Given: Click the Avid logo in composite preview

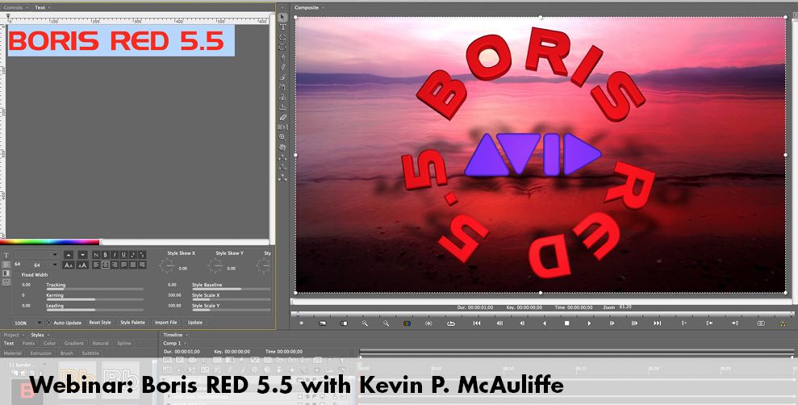Looking at the screenshot, I should [533, 155].
